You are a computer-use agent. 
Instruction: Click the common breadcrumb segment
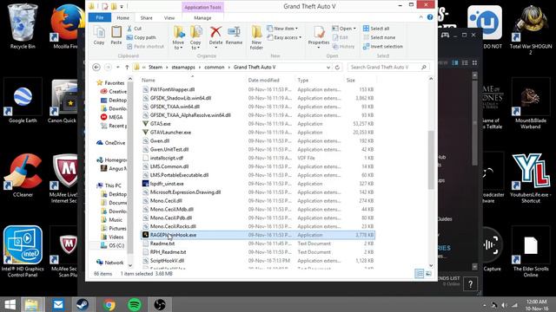[x=215, y=68]
